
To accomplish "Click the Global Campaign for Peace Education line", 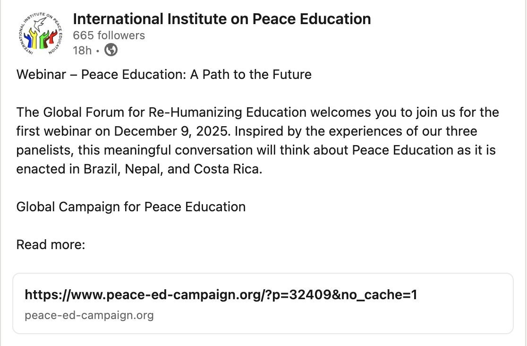I will tap(131, 207).
